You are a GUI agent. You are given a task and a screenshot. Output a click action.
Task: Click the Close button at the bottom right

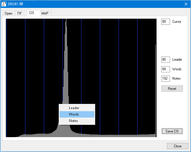177,146
